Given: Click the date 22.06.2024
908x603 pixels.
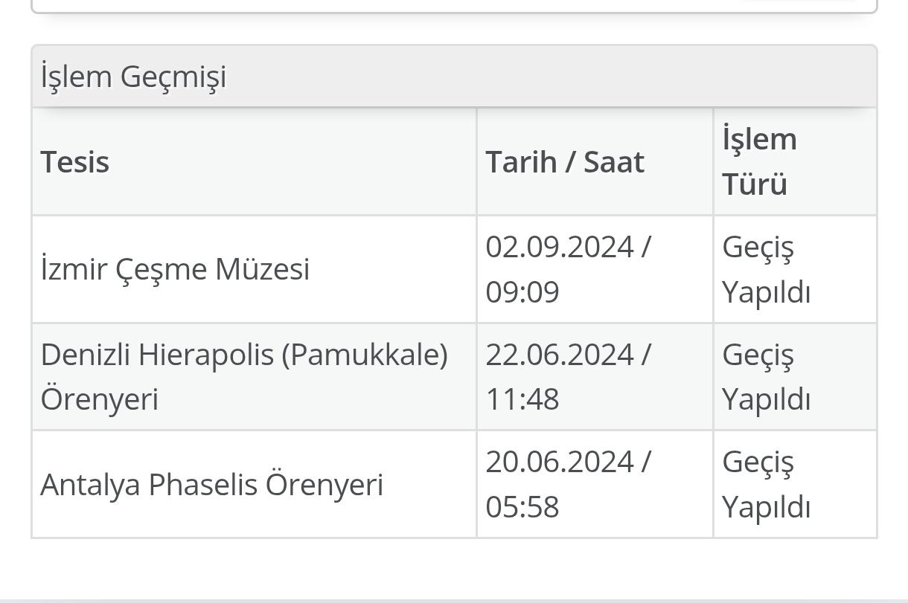Looking at the screenshot, I should tap(559, 355).
